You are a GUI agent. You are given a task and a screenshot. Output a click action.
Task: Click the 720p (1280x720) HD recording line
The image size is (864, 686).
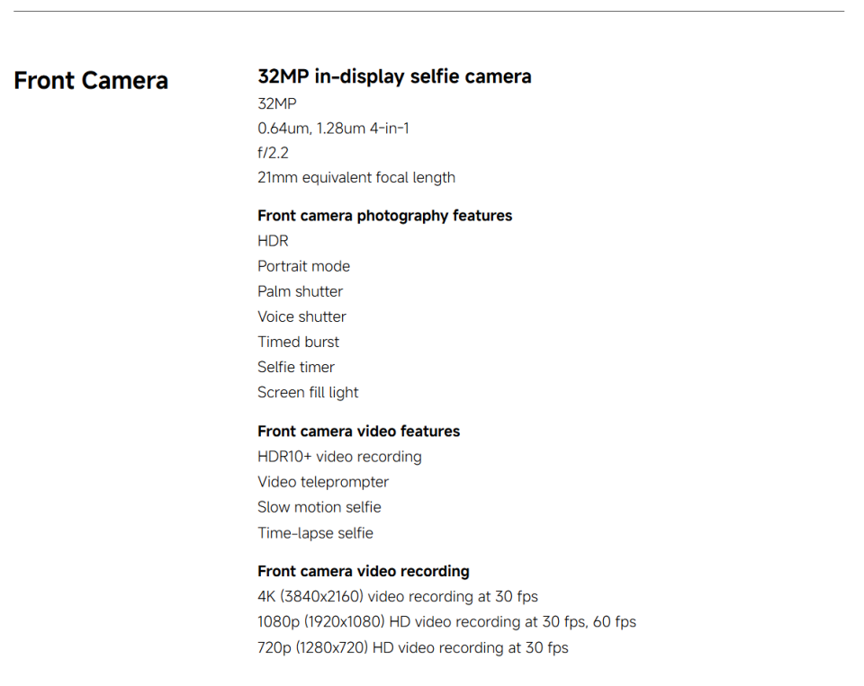tap(412, 647)
